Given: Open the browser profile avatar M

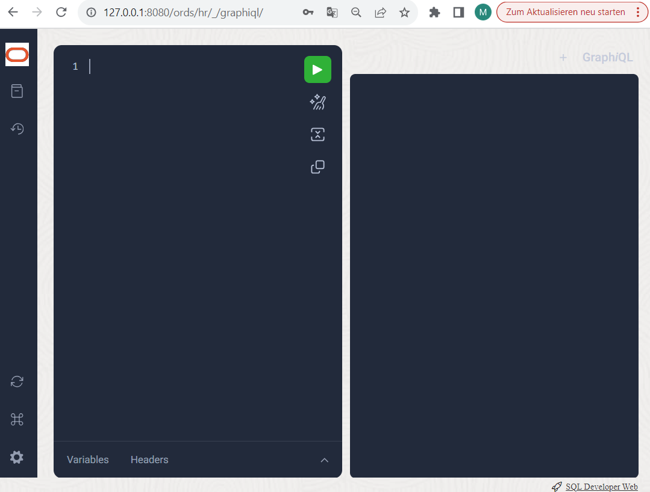Looking at the screenshot, I should (x=483, y=12).
